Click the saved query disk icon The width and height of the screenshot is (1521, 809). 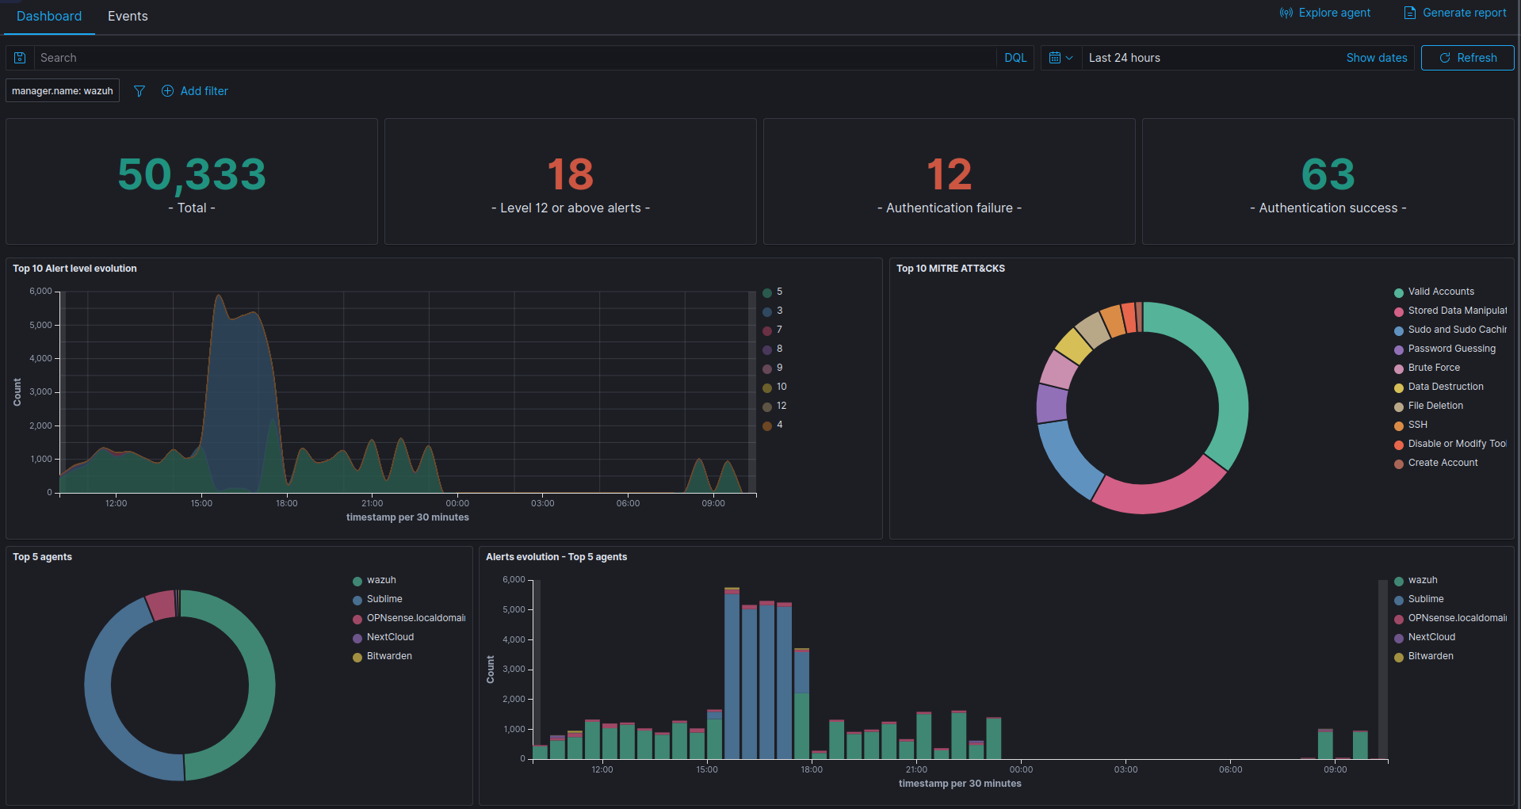tap(20, 58)
